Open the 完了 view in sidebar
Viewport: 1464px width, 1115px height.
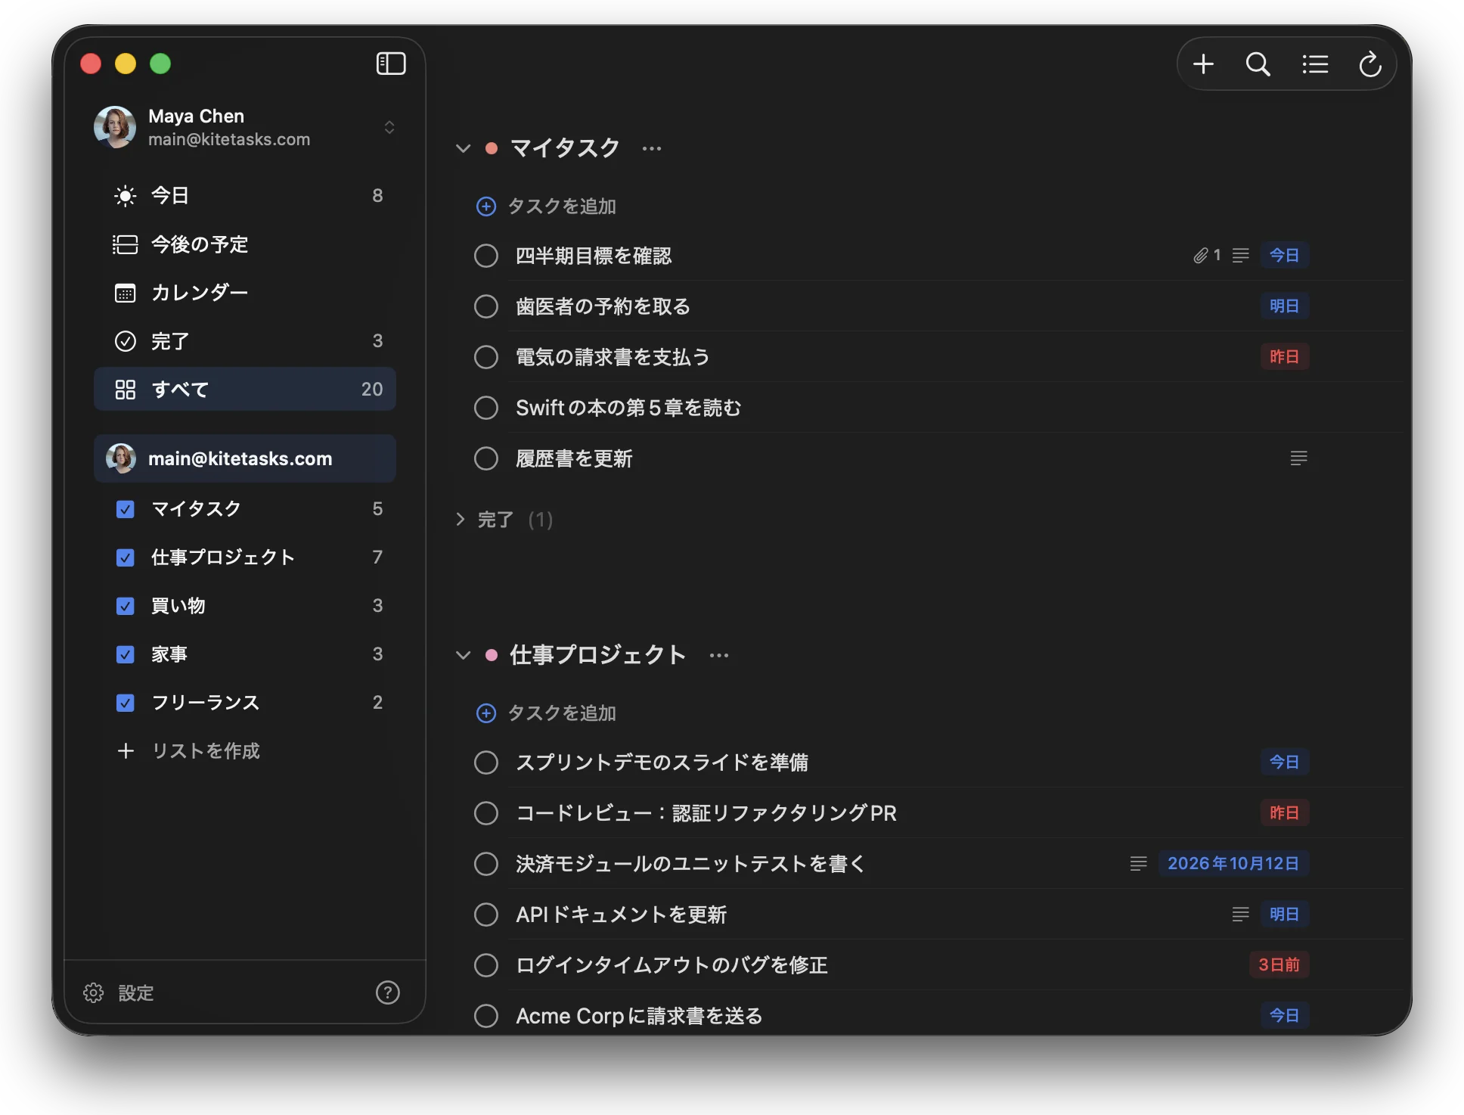pos(245,341)
